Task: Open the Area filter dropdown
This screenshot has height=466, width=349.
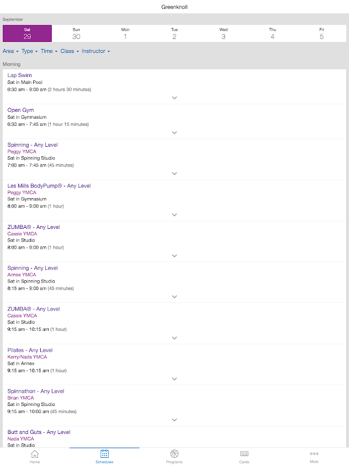Action: point(10,51)
